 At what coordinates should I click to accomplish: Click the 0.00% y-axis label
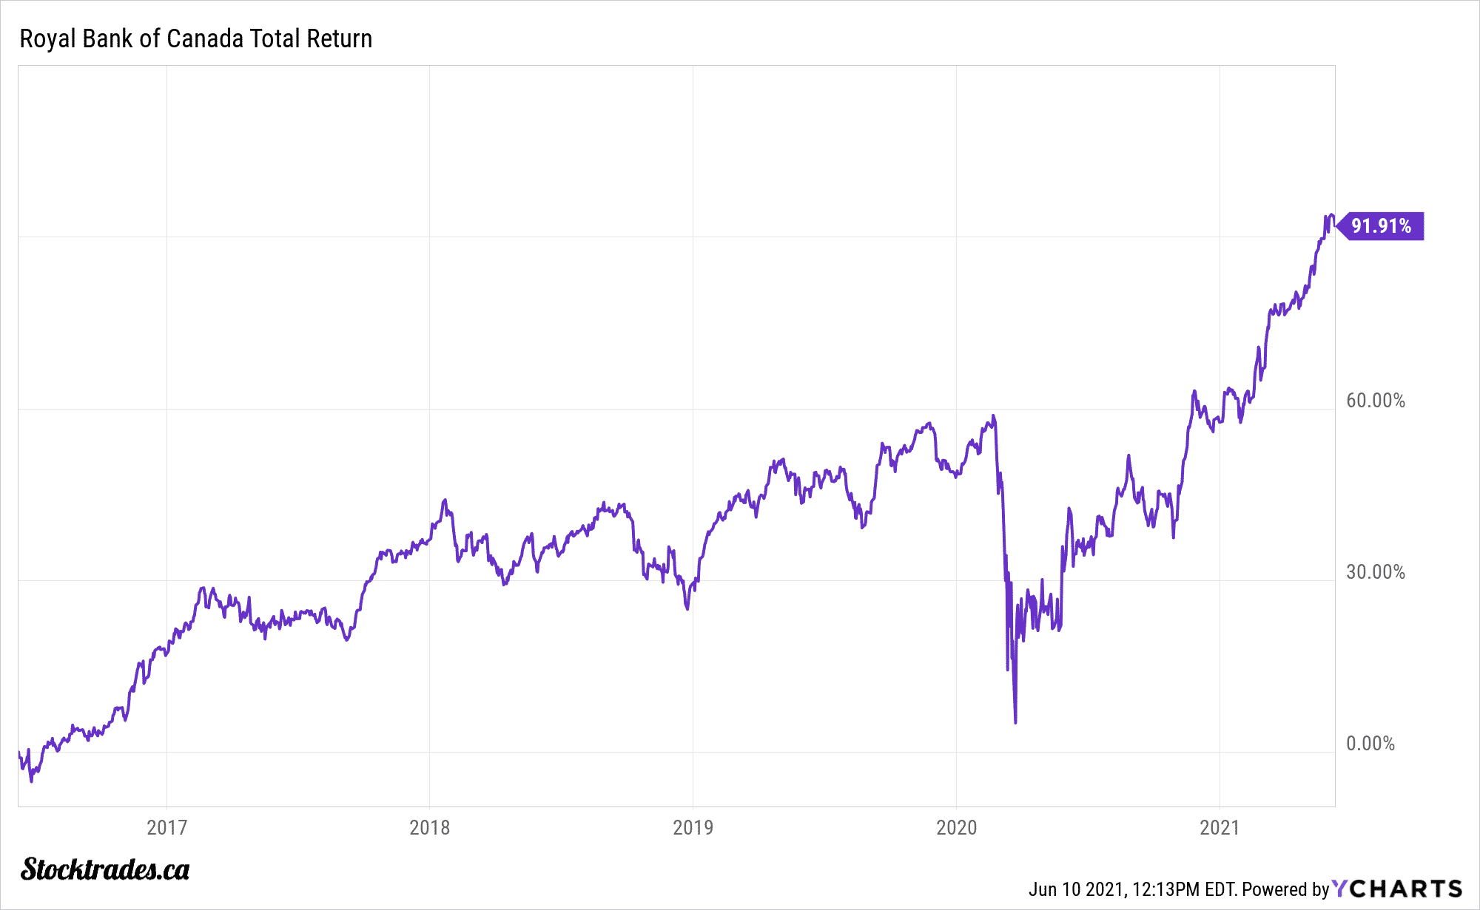(x=1370, y=744)
